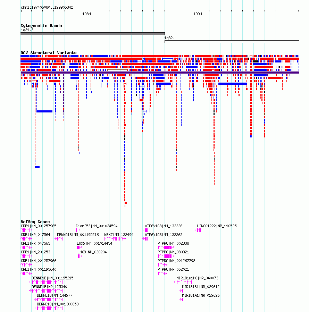309x312 pixels.
Task: Click the LHX9|NM_020204 gene label
Action: tap(92, 252)
